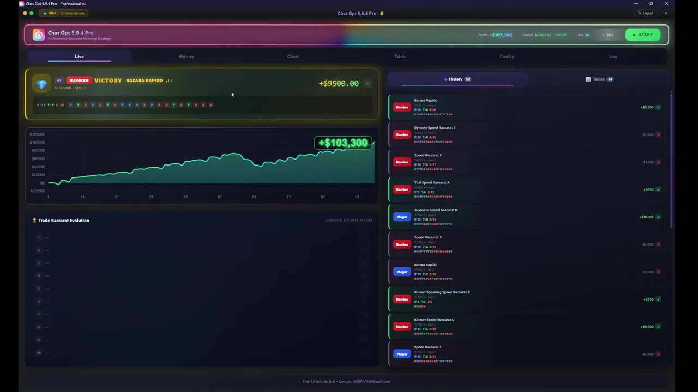
Task: Click the X mark on Speed Baccarat 1 row
Action: point(658,354)
